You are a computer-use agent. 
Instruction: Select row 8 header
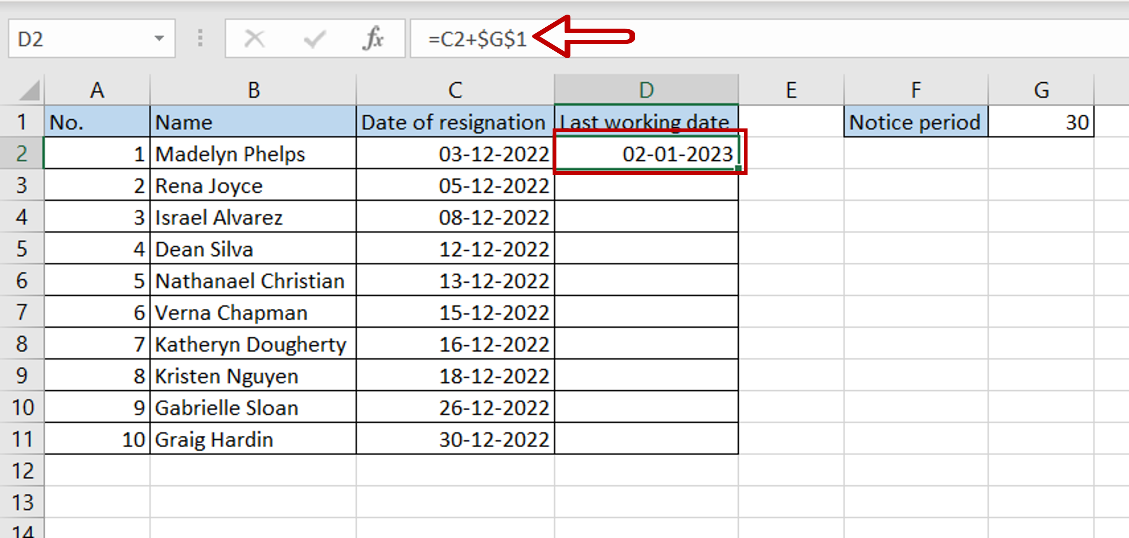pyautogui.click(x=22, y=344)
